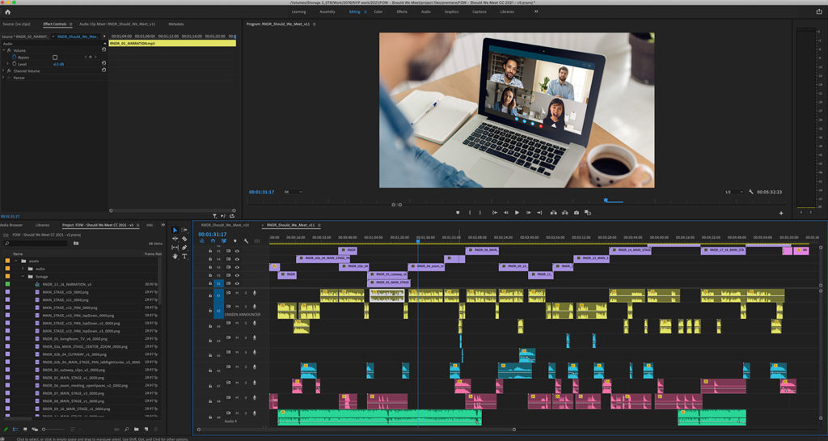Switch Project panel to icon view
Image resolution: width=828 pixels, height=441 pixels.
25,430
